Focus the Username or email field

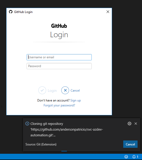coord(59,57)
